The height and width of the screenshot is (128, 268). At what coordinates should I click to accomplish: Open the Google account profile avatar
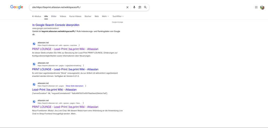[x=262, y=7]
